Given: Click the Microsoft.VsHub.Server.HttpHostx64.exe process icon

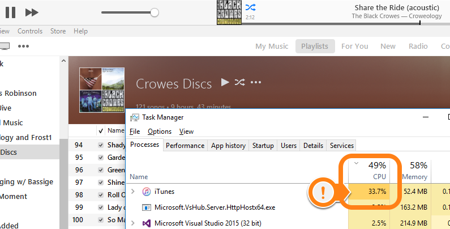Looking at the screenshot, I should (x=147, y=207).
